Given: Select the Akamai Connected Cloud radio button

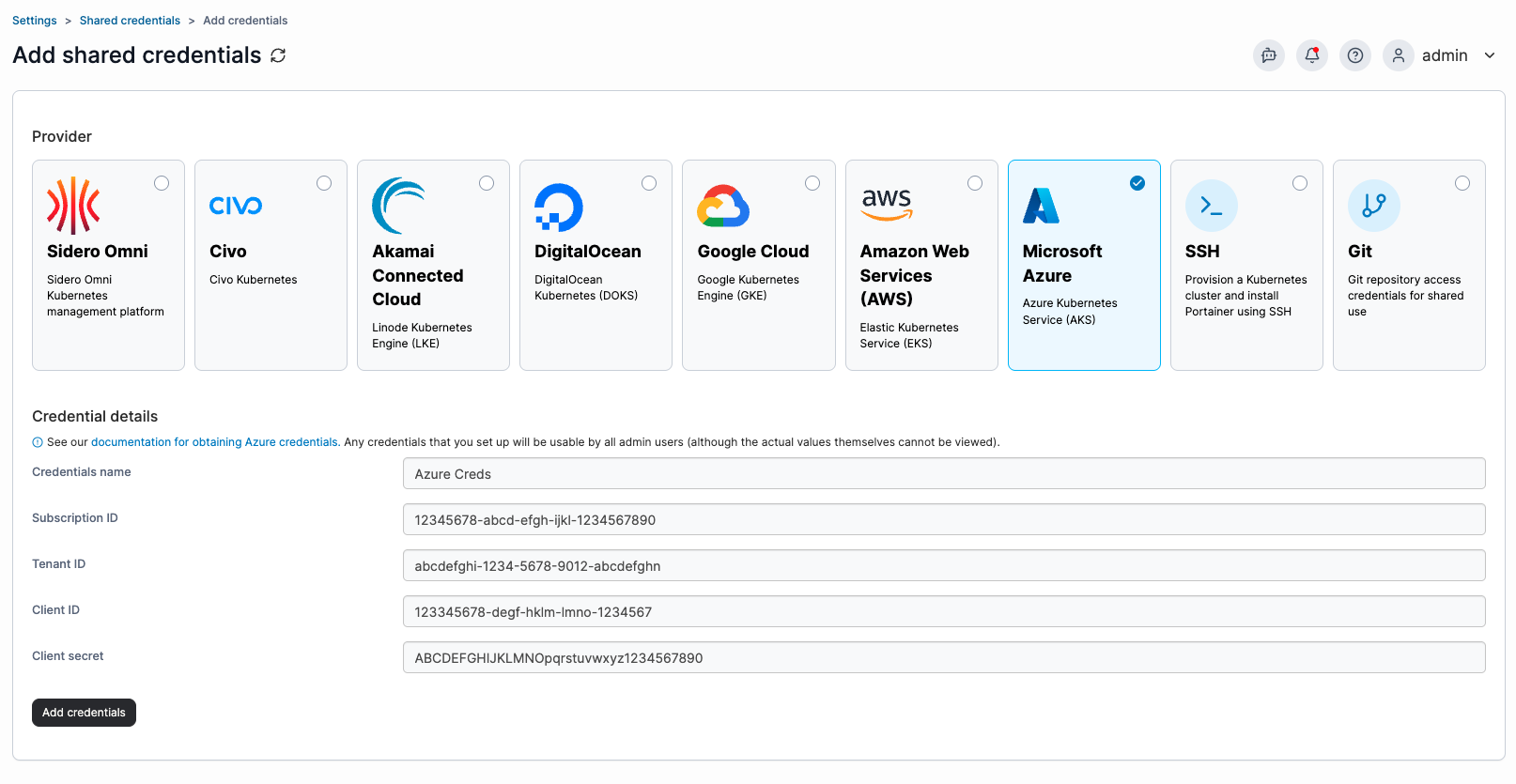Looking at the screenshot, I should coord(487,183).
